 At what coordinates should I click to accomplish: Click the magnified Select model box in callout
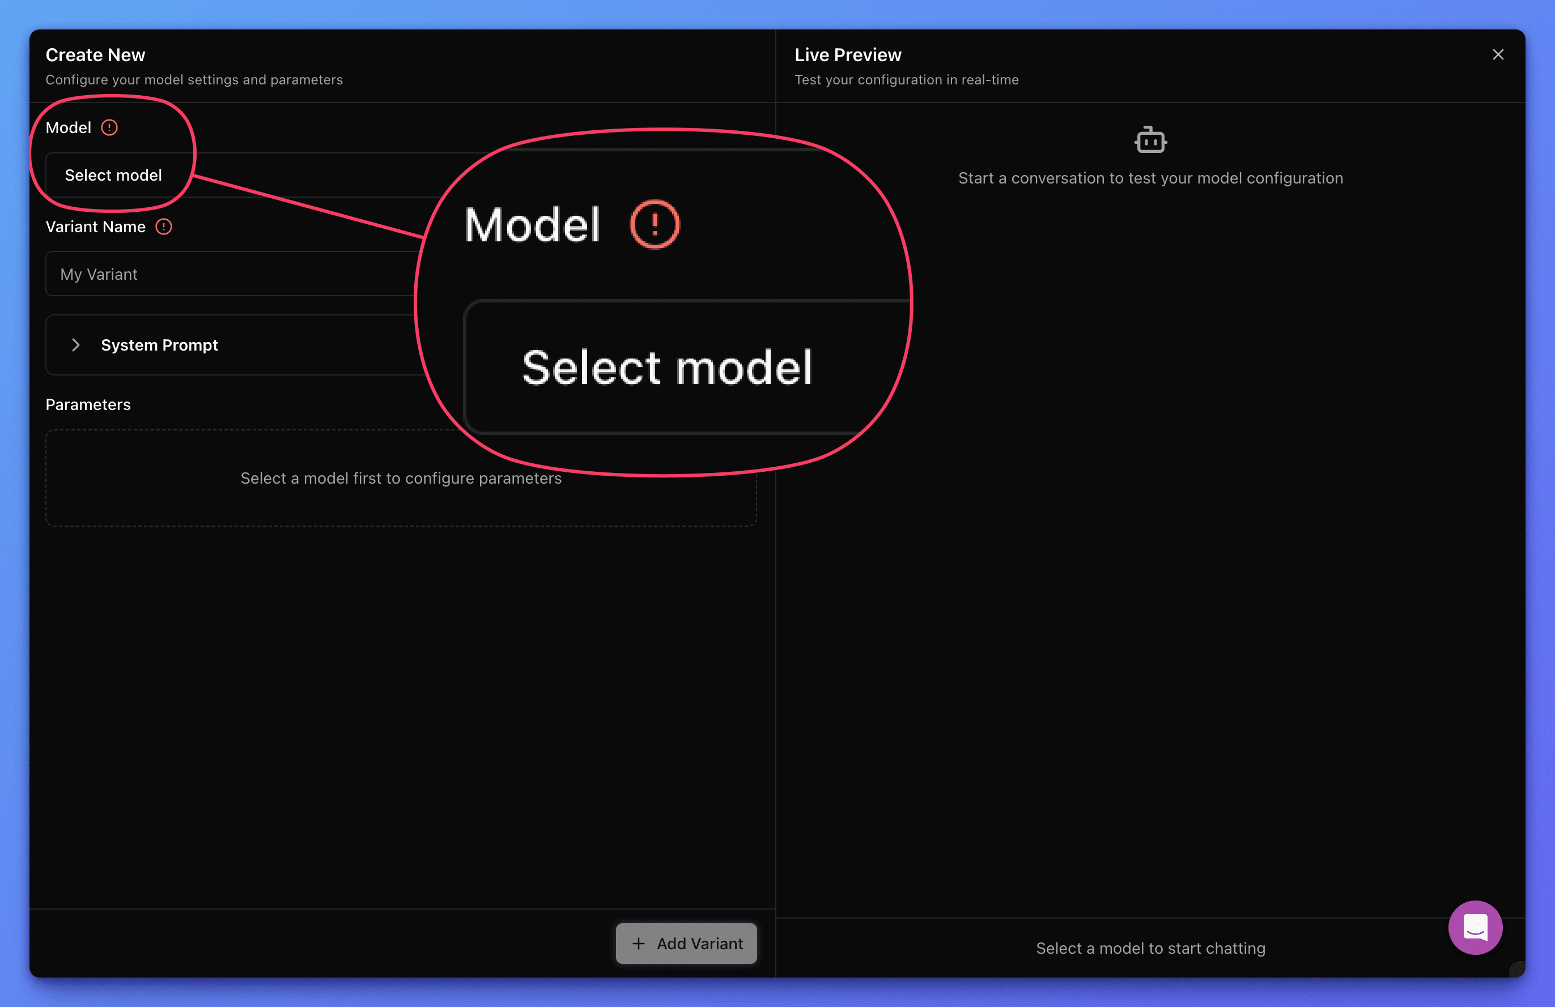tap(666, 367)
